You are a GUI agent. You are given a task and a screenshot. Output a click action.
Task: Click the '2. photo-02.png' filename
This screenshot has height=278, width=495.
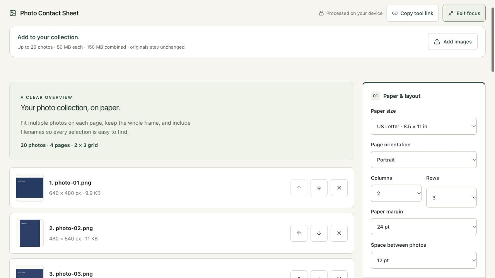coord(71,228)
